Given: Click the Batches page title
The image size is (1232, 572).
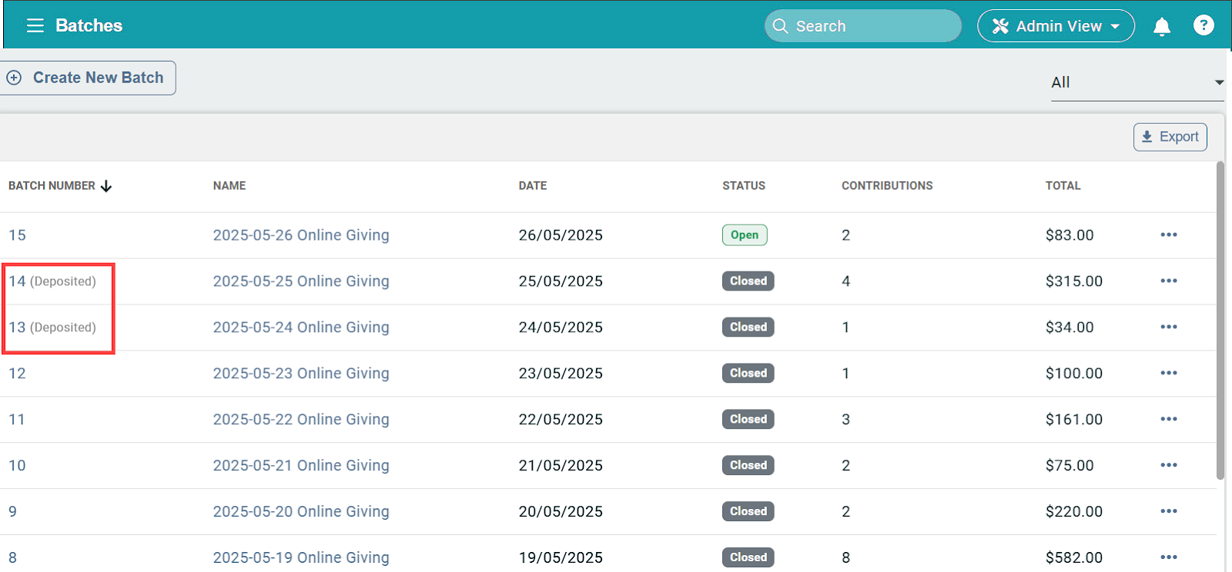Looking at the screenshot, I should (89, 25).
